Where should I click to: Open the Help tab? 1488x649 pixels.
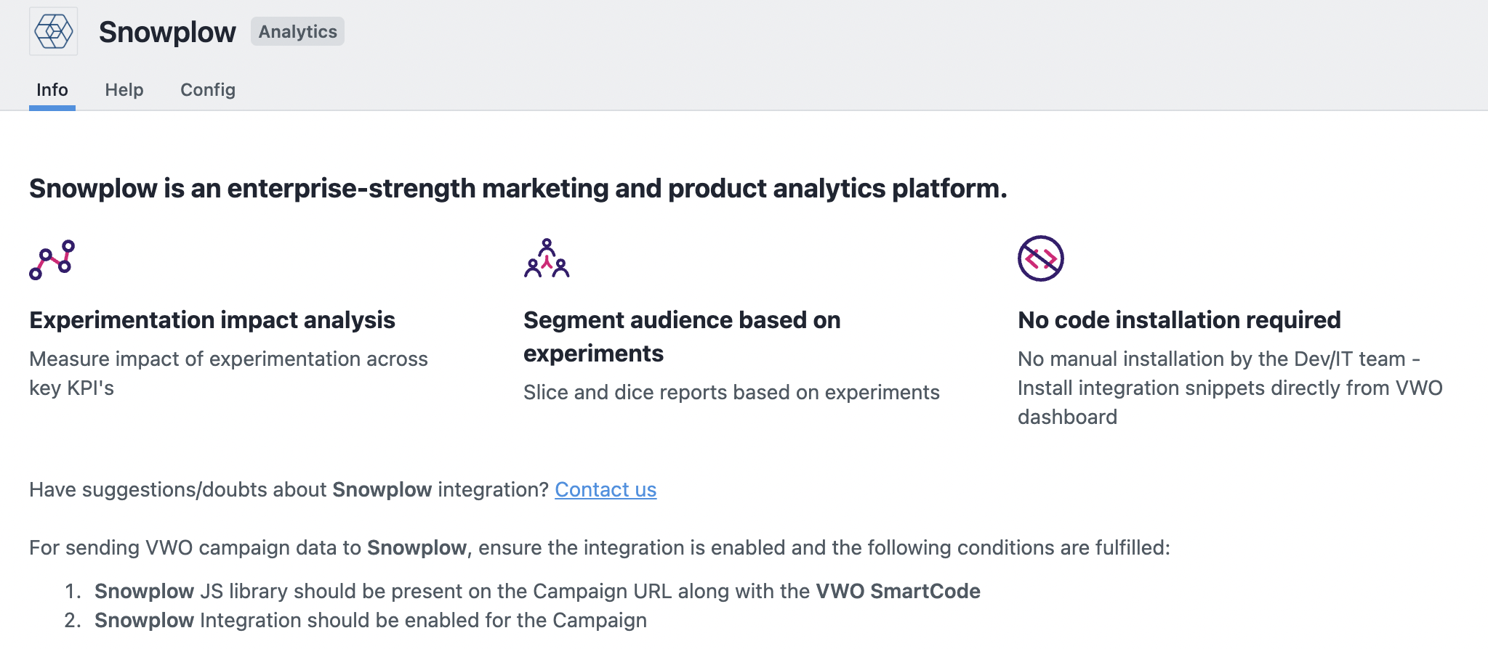124,90
